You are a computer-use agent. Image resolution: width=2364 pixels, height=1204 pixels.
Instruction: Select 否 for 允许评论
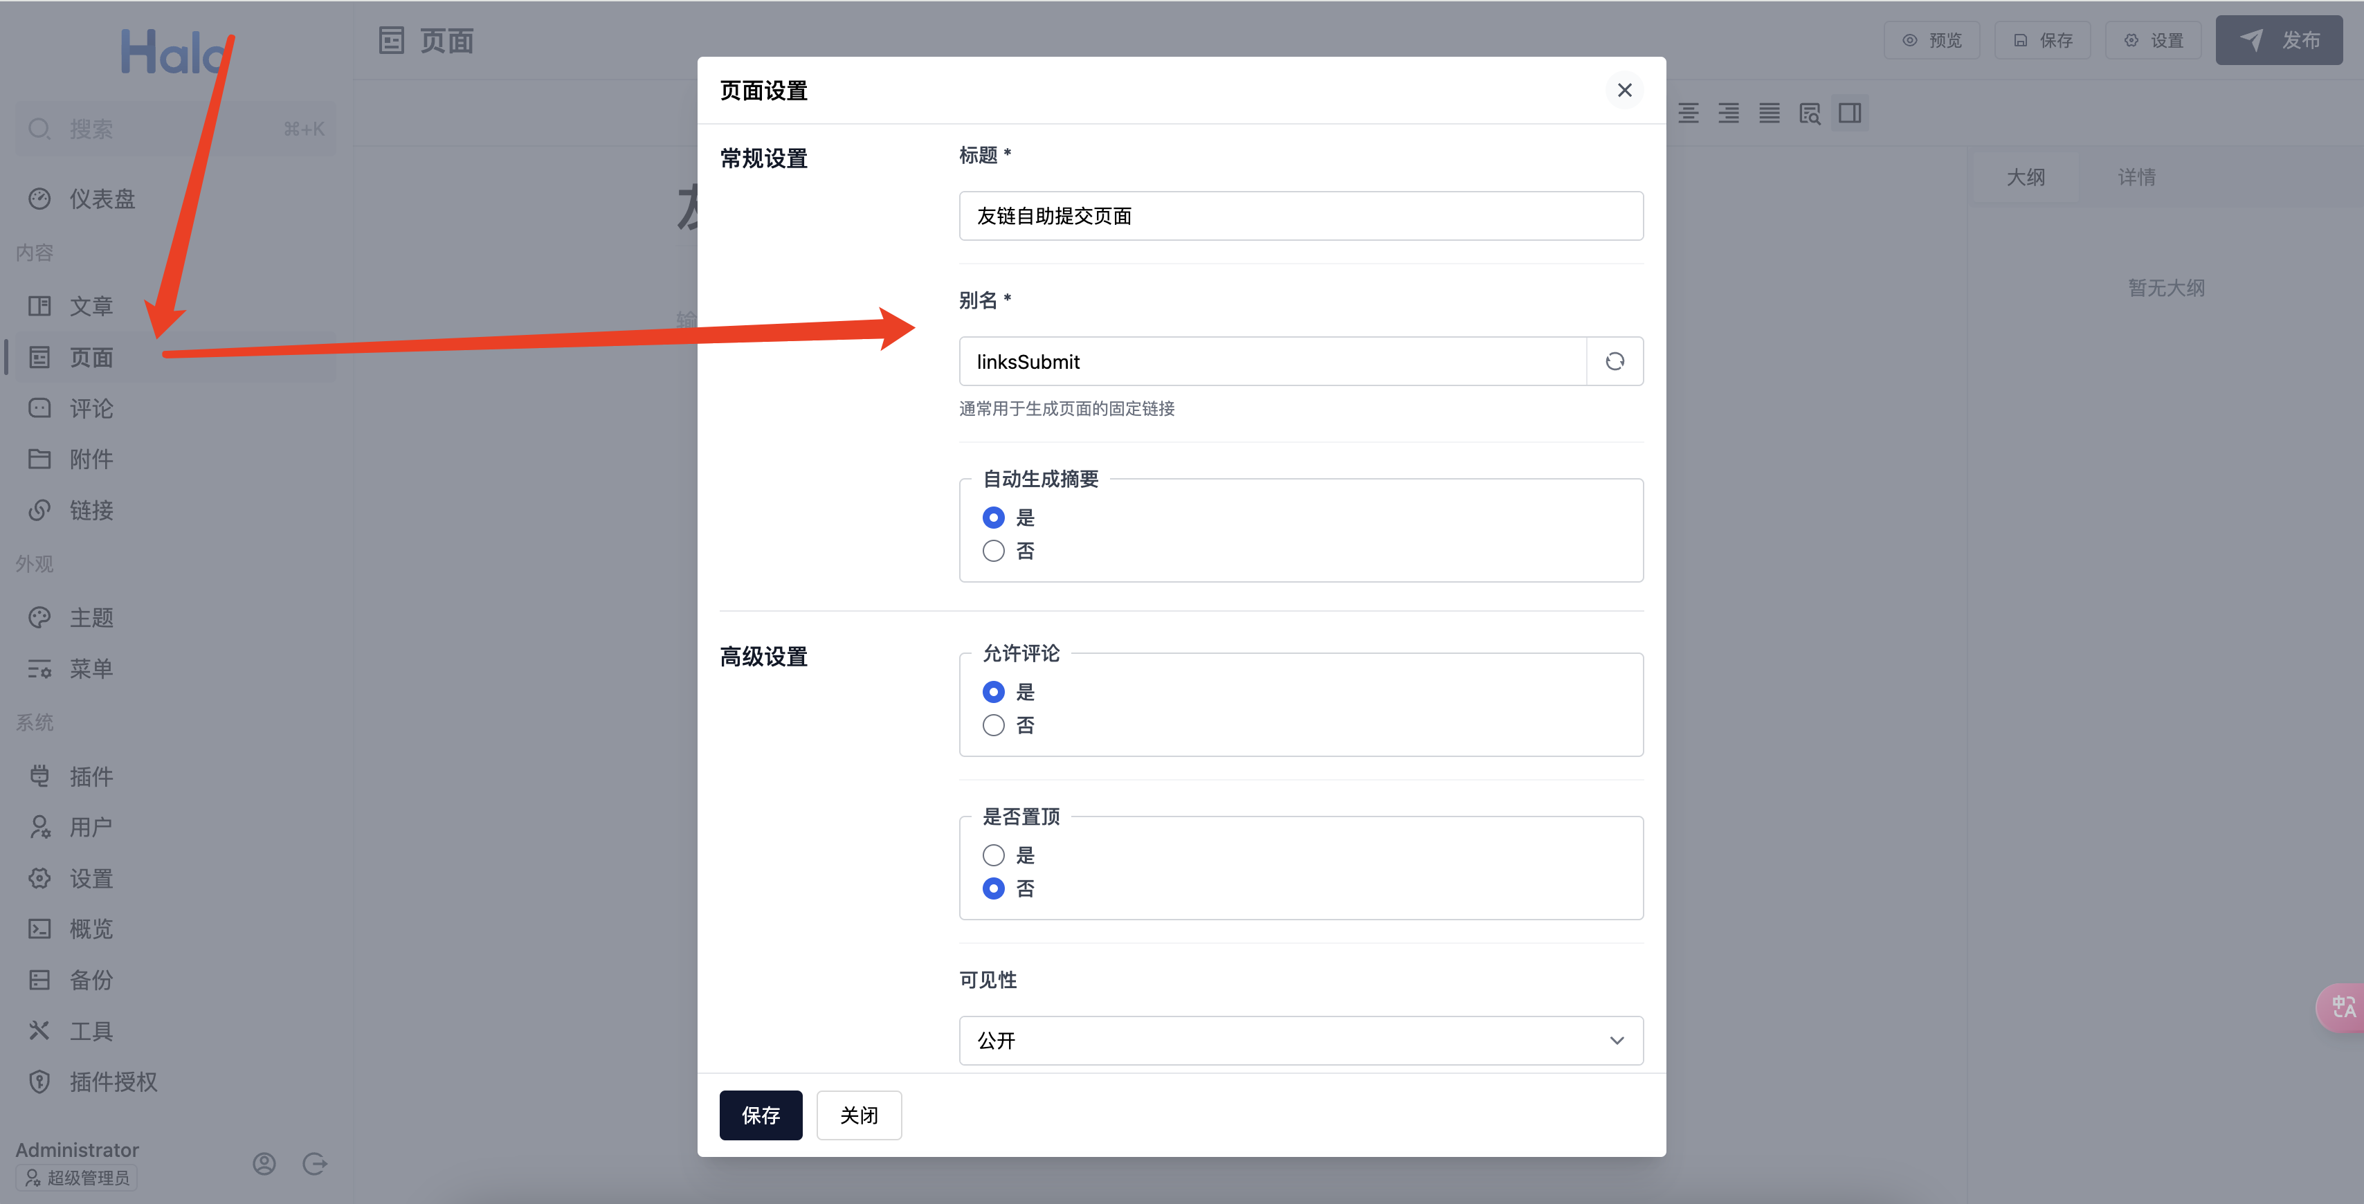point(993,725)
